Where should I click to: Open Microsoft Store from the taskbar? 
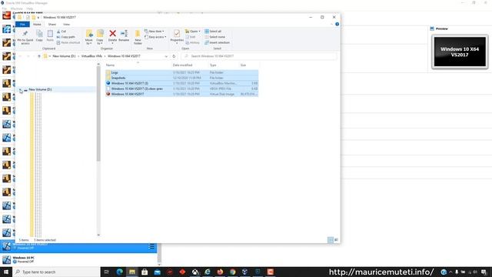pos(145,272)
